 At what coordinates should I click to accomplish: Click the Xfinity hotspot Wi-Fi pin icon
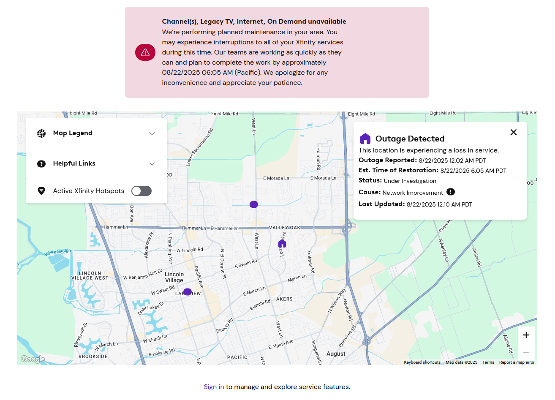pos(41,191)
